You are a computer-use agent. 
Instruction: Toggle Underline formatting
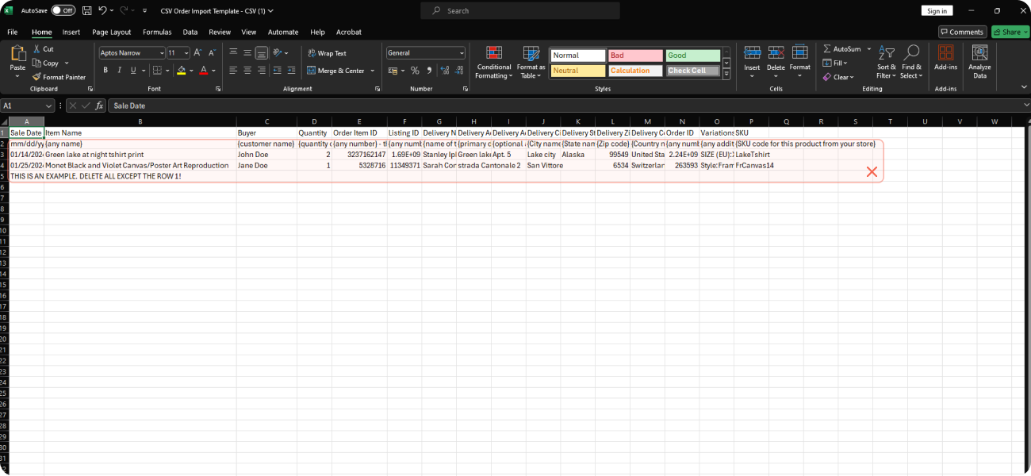click(133, 71)
